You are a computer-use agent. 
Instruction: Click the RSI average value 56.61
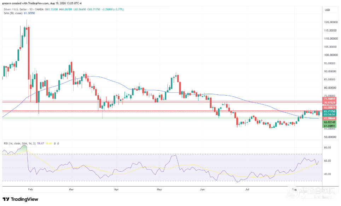pyautogui.click(x=49, y=144)
